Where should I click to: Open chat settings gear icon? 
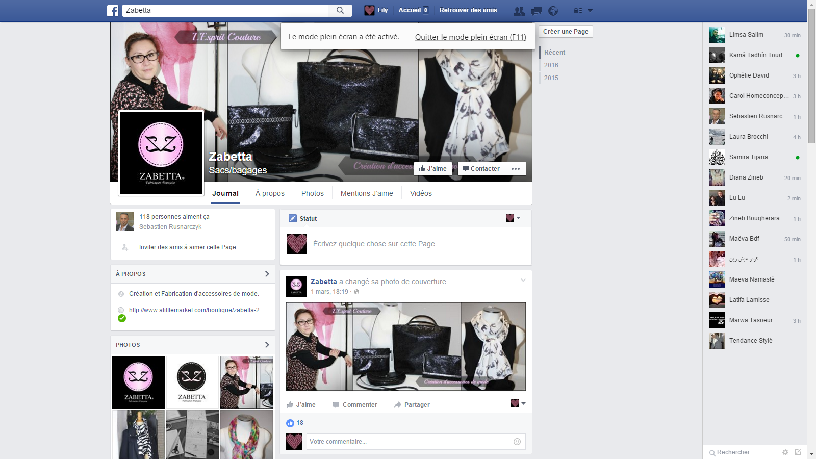tap(785, 452)
